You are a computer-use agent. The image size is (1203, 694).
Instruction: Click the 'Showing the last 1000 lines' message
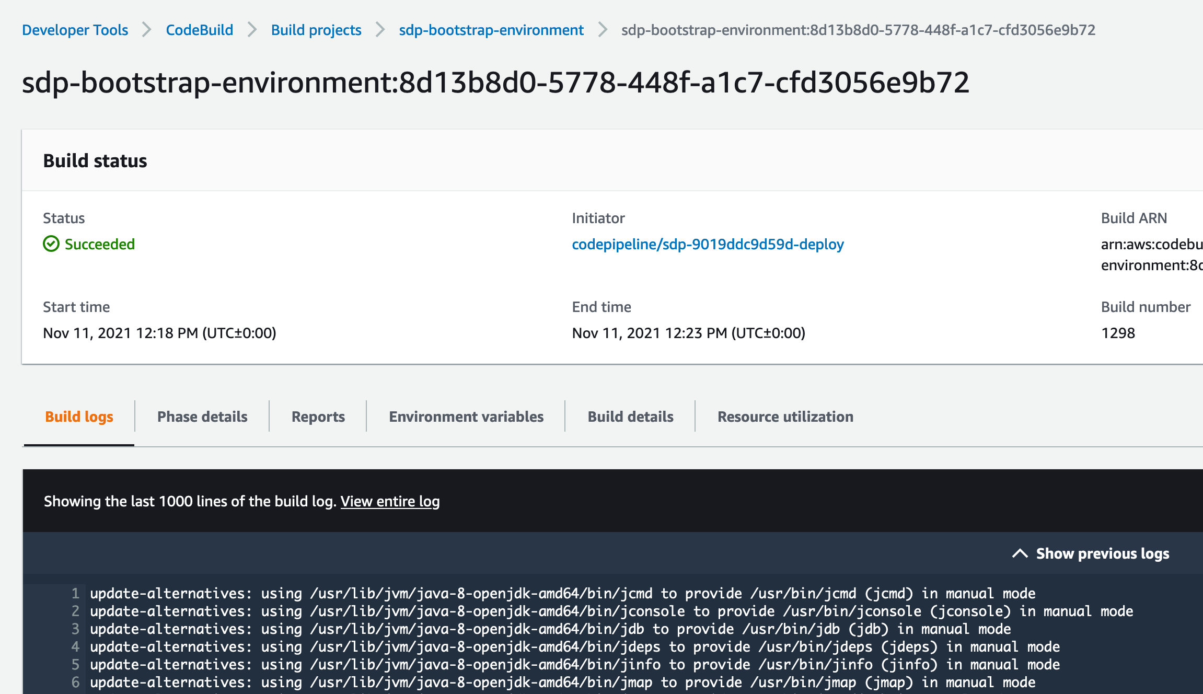190,501
